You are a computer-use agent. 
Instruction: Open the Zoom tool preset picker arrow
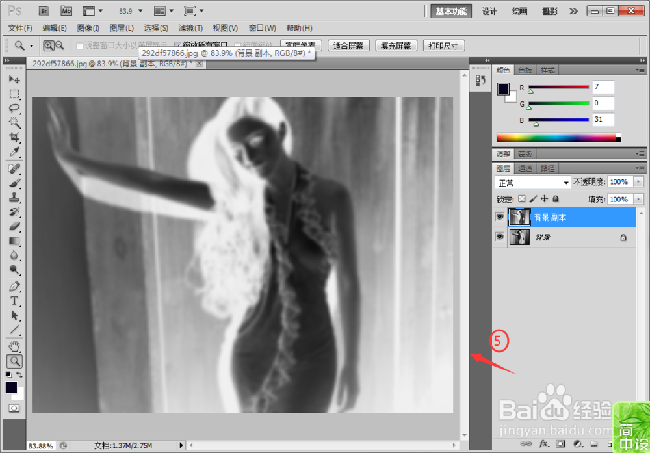tap(31, 46)
